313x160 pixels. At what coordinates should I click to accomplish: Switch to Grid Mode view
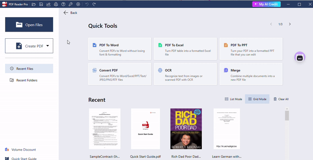click(x=257, y=99)
